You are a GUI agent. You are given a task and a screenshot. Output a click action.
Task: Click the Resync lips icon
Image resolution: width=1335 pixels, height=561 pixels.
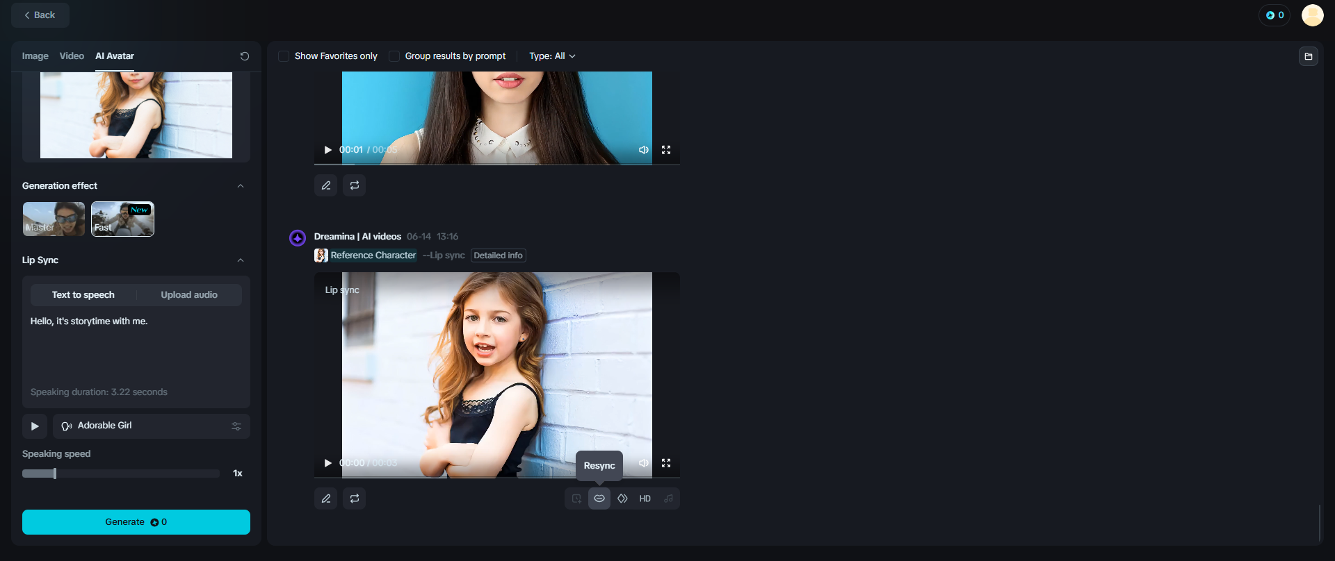coord(599,499)
